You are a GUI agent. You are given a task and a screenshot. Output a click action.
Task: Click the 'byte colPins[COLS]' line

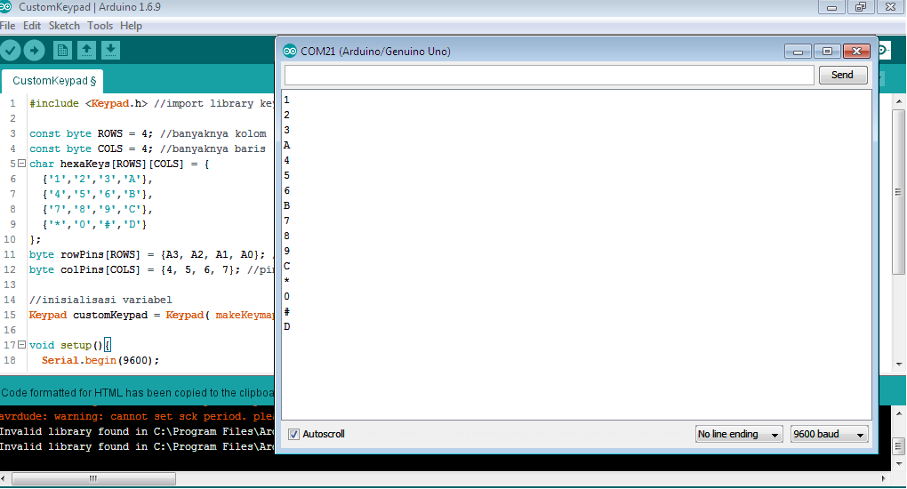click(x=151, y=269)
